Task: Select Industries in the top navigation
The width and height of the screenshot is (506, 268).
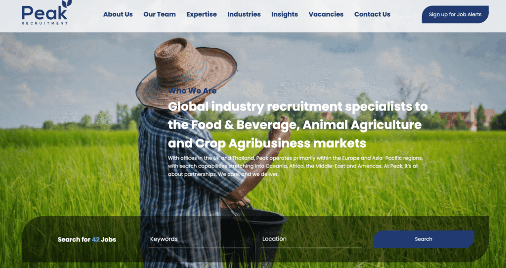Action: (x=244, y=14)
